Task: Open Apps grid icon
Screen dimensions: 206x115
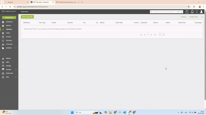Action: (3, 62)
